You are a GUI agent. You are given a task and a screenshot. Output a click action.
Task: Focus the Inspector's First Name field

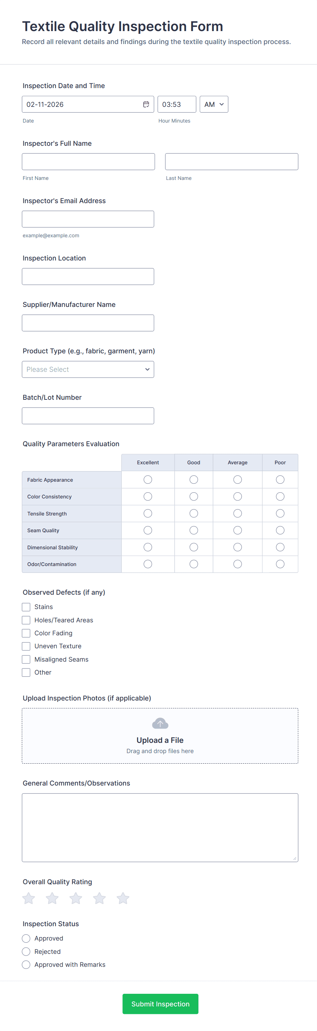click(88, 162)
